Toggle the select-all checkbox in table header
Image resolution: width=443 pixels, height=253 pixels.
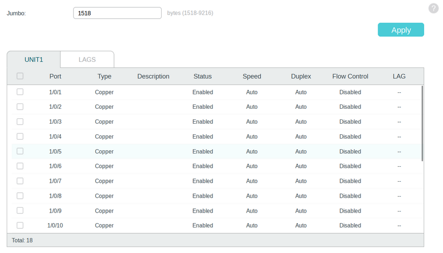pyautogui.click(x=20, y=76)
